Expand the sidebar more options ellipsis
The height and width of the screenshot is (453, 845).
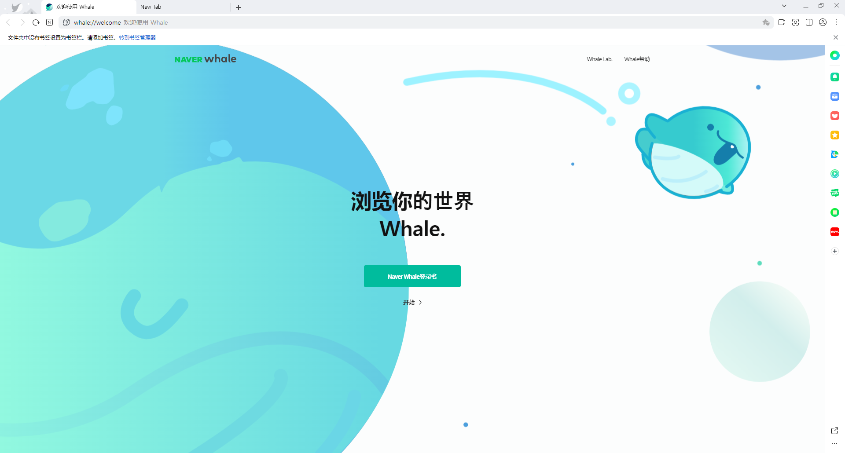[834, 444]
